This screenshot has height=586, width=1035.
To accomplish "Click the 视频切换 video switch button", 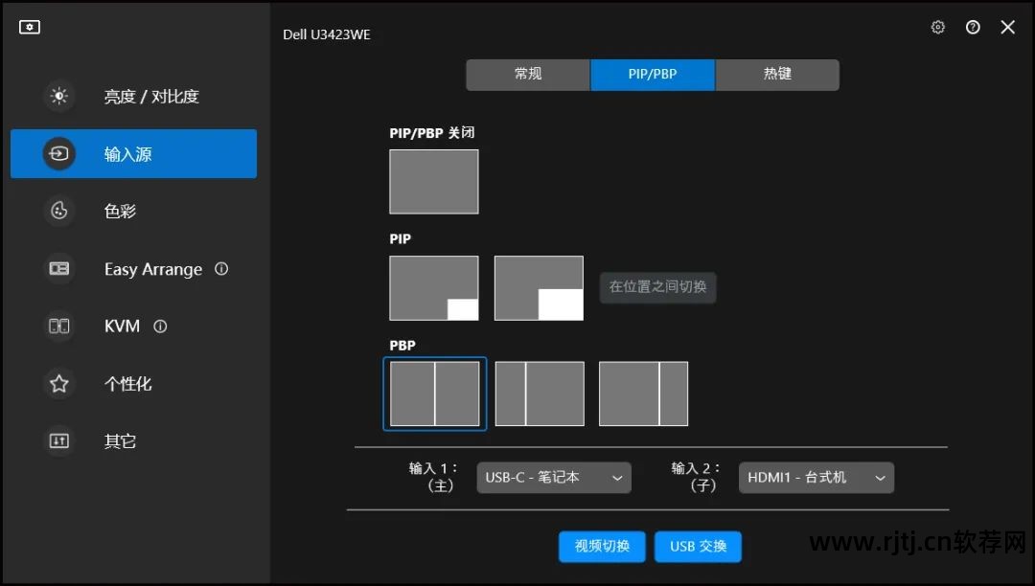I will [602, 547].
